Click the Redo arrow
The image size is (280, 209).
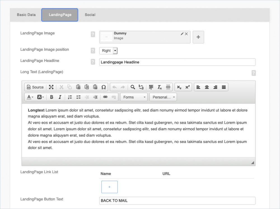tap(123, 87)
